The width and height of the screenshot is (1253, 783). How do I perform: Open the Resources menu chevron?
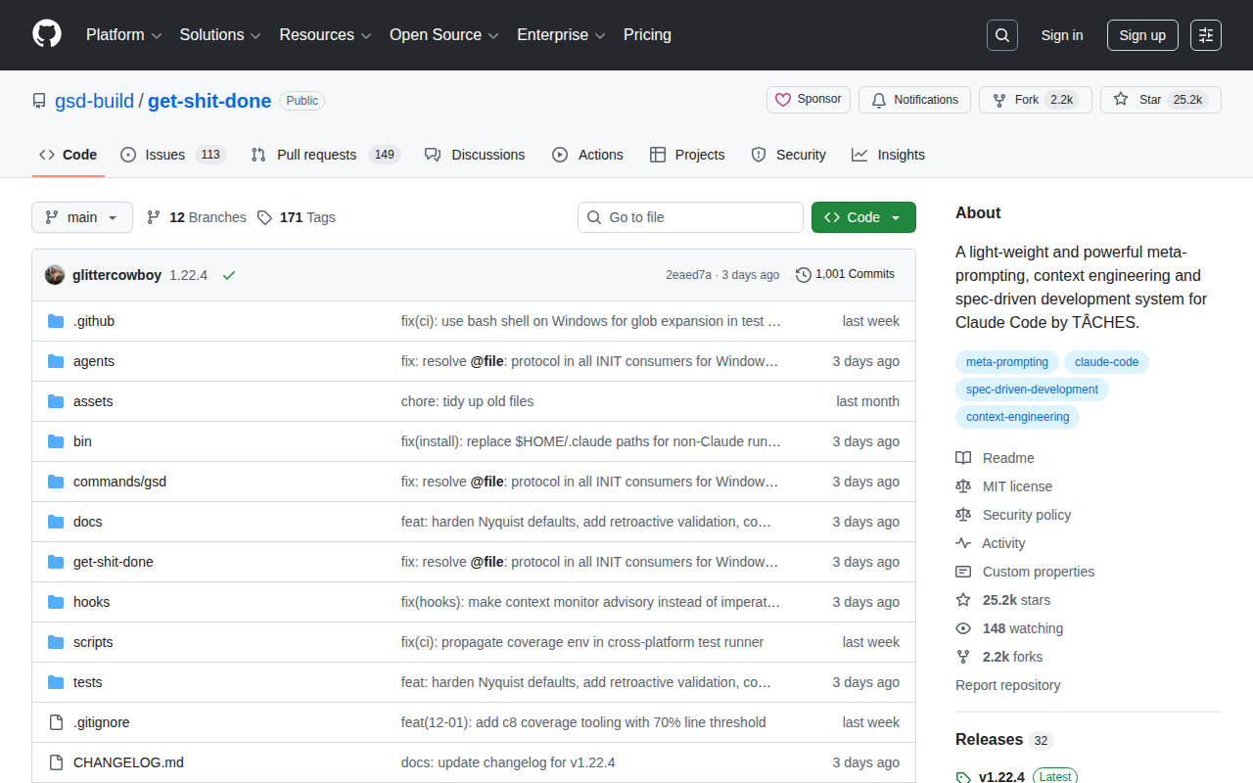click(366, 35)
